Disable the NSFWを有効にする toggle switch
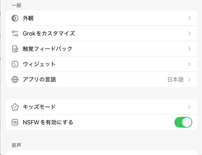This screenshot has height=155, width=202. (183, 122)
